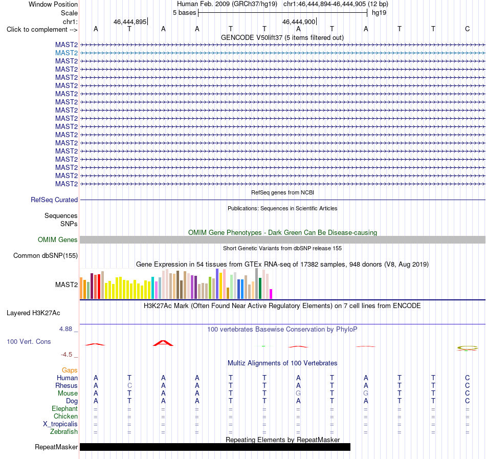
Task: Click the 'Chicken' species label
Action: 65,416
